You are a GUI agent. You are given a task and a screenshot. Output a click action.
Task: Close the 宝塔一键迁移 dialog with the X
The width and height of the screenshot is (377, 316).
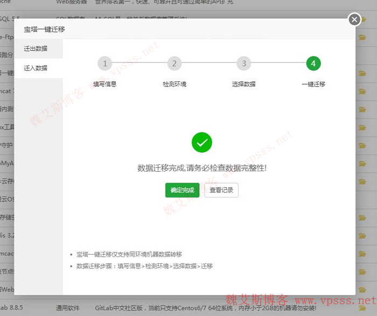[354, 19]
